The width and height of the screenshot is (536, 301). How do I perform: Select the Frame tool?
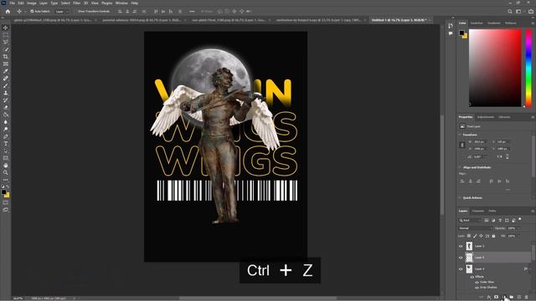(x=6, y=64)
